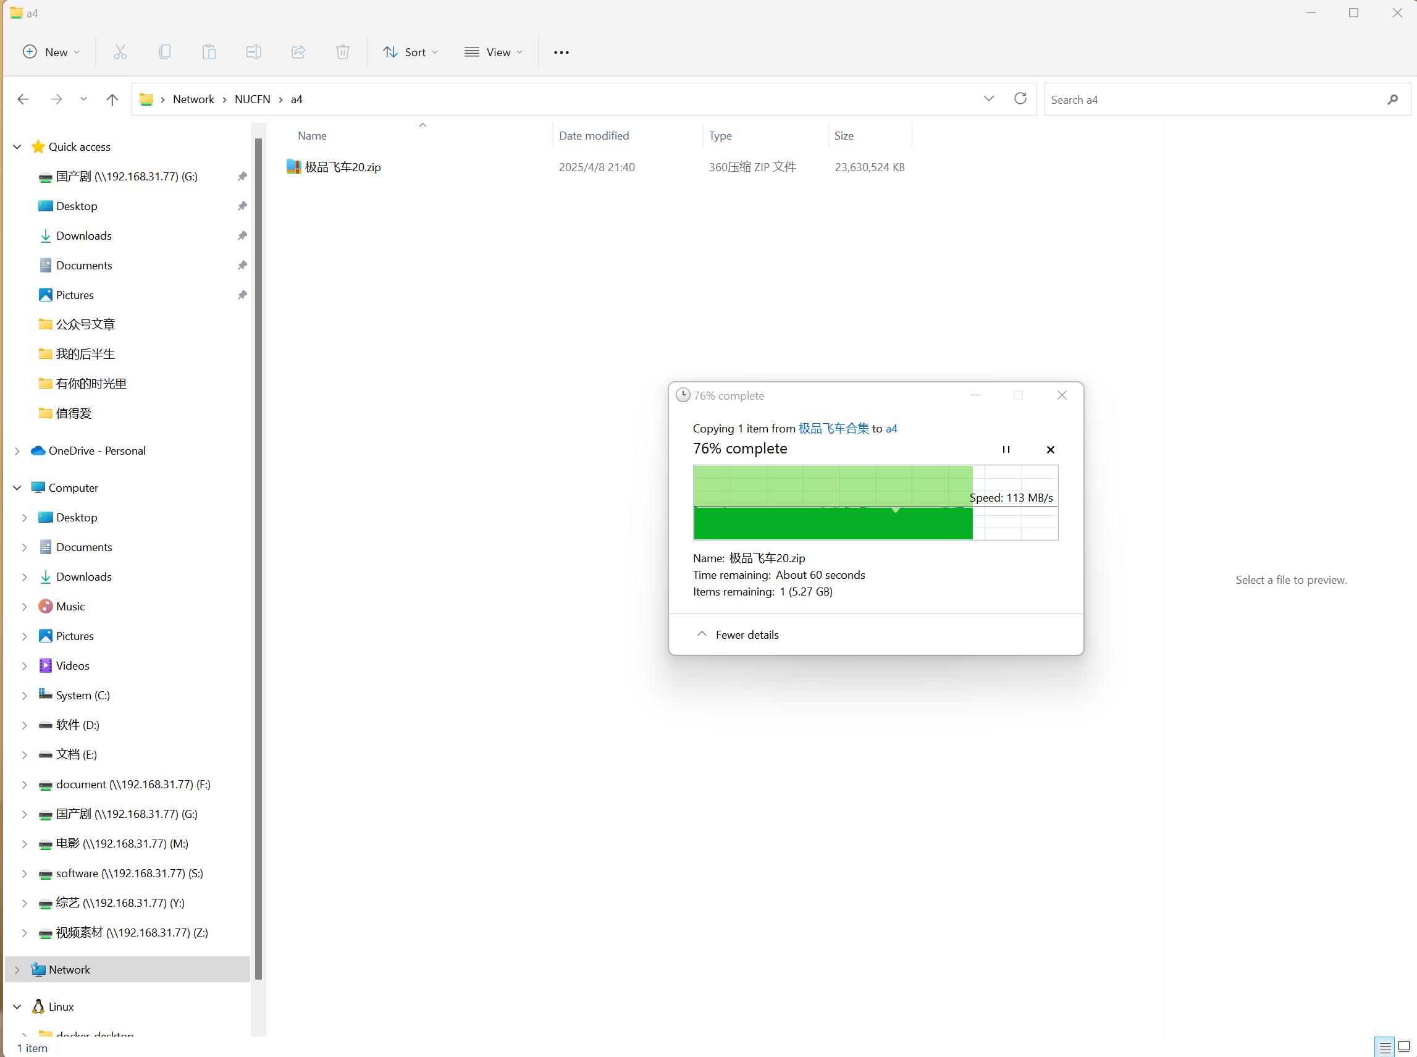The width and height of the screenshot is (1417, 1057).
Task: Expand the 软件 (D:) drive node
Action: point(24,725)
